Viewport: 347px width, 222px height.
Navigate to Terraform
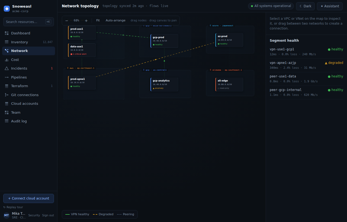tap(28, 86)
